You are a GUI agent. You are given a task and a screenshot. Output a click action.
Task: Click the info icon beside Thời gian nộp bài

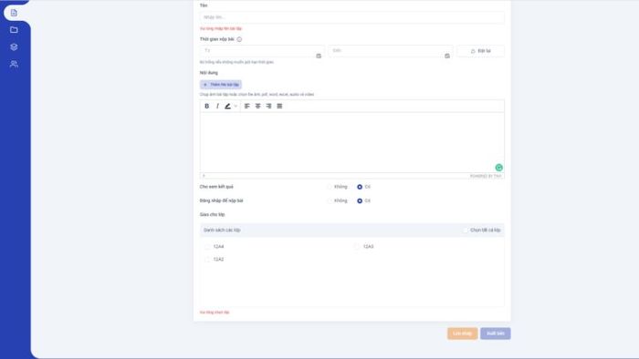tap(239, 39)
